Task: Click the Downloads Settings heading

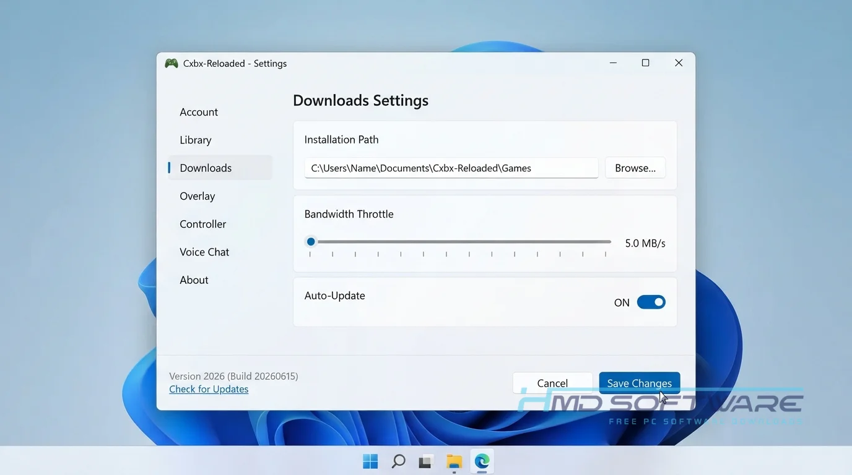Action: click(x=360, y=100)
